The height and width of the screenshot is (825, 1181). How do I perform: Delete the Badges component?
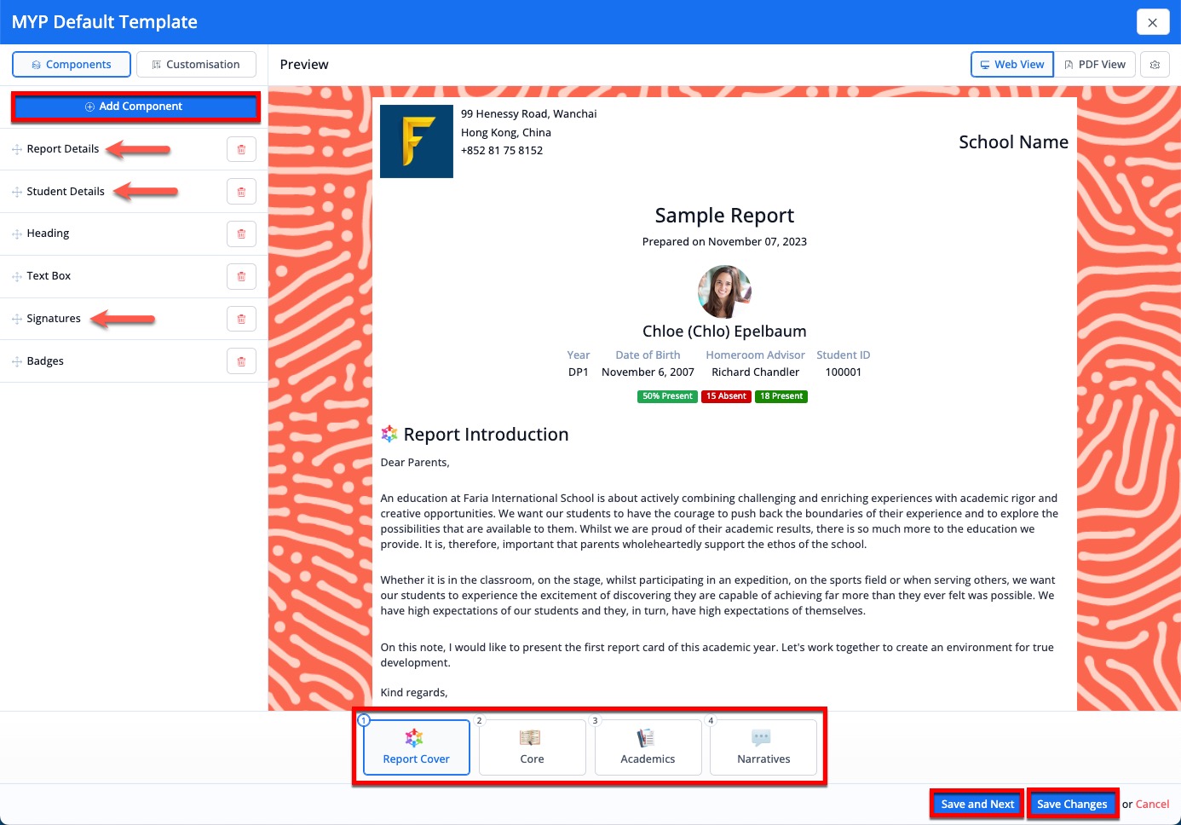(241, 361)
